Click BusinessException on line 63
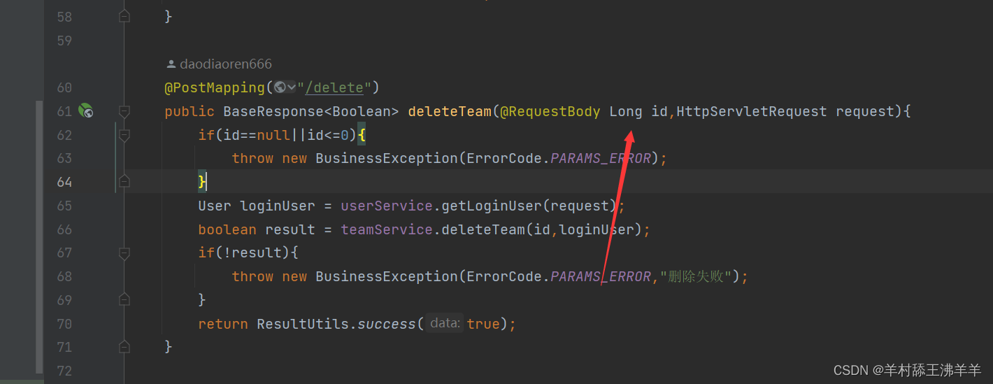The height and width of the screenshot is (384, 993). pyautogui.click(x=387, y=158)
